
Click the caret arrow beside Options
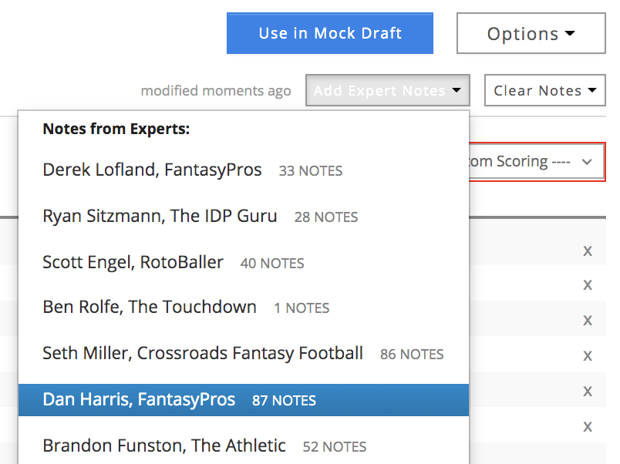coord(570,33)
